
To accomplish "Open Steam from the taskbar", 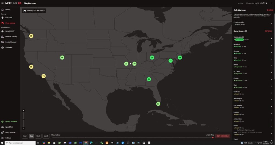I will (117, 143).
